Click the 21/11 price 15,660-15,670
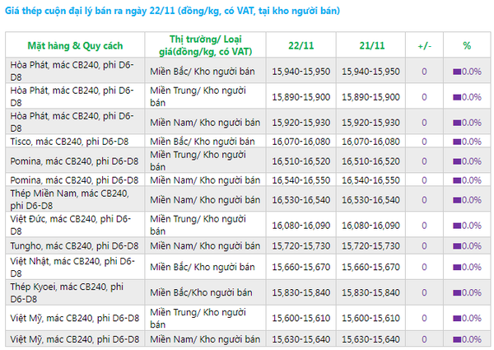The height and width of the screenshot is (350, 494). (x=370, y=267)
